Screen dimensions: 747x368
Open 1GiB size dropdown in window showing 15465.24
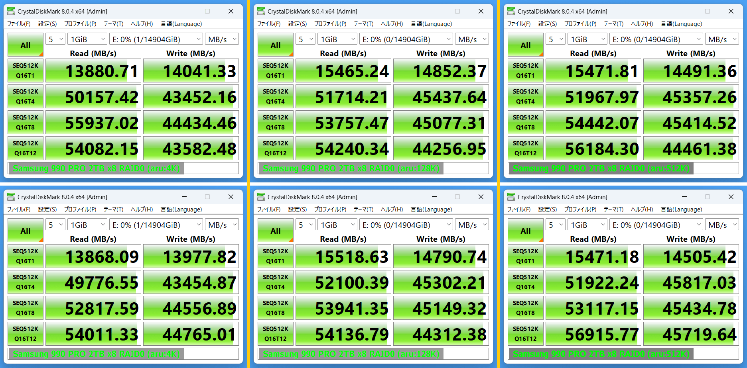[337, 39]
